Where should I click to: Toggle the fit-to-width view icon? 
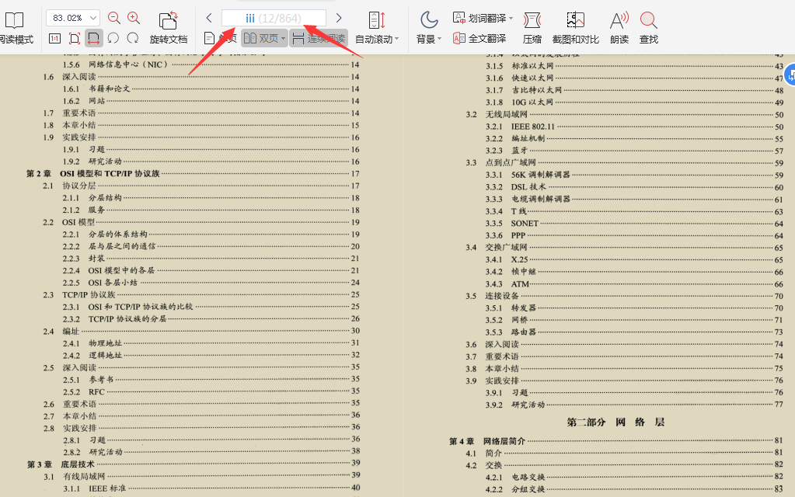click(93, 37)
